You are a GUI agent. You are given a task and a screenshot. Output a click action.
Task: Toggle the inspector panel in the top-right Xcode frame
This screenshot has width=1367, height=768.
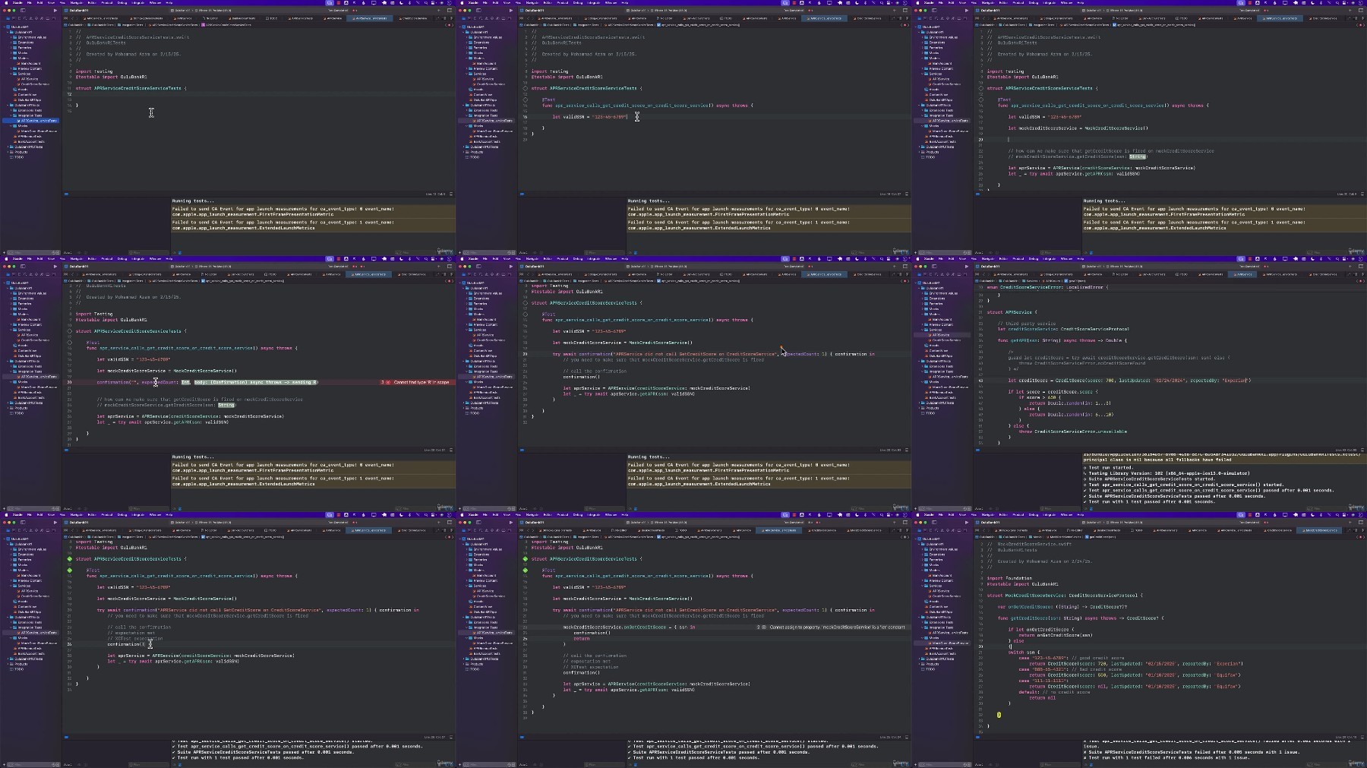[x=1360, y=11]
